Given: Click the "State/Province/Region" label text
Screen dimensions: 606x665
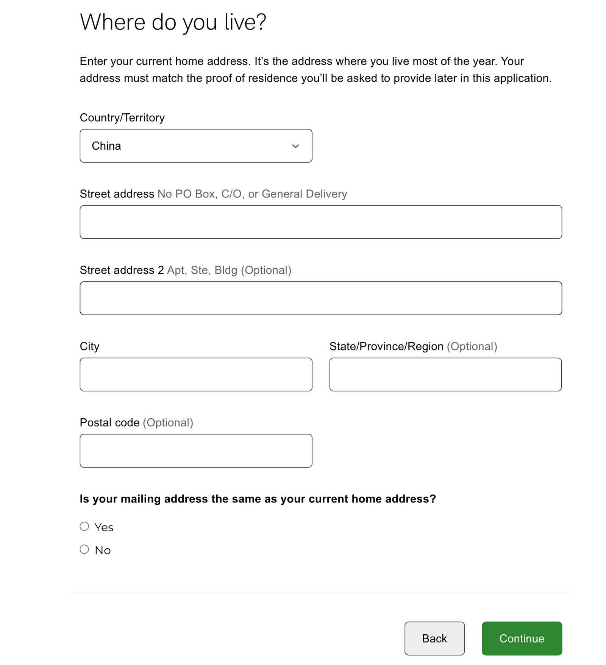Looking at the screenshot, I should pos(386,346).
